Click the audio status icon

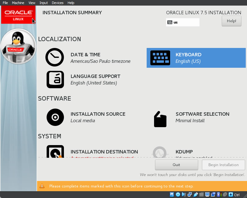184,195
